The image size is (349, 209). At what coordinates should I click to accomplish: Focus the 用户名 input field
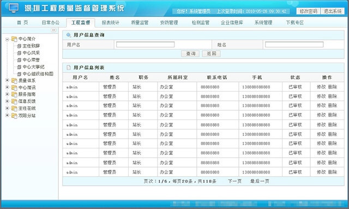coord(146,45)
